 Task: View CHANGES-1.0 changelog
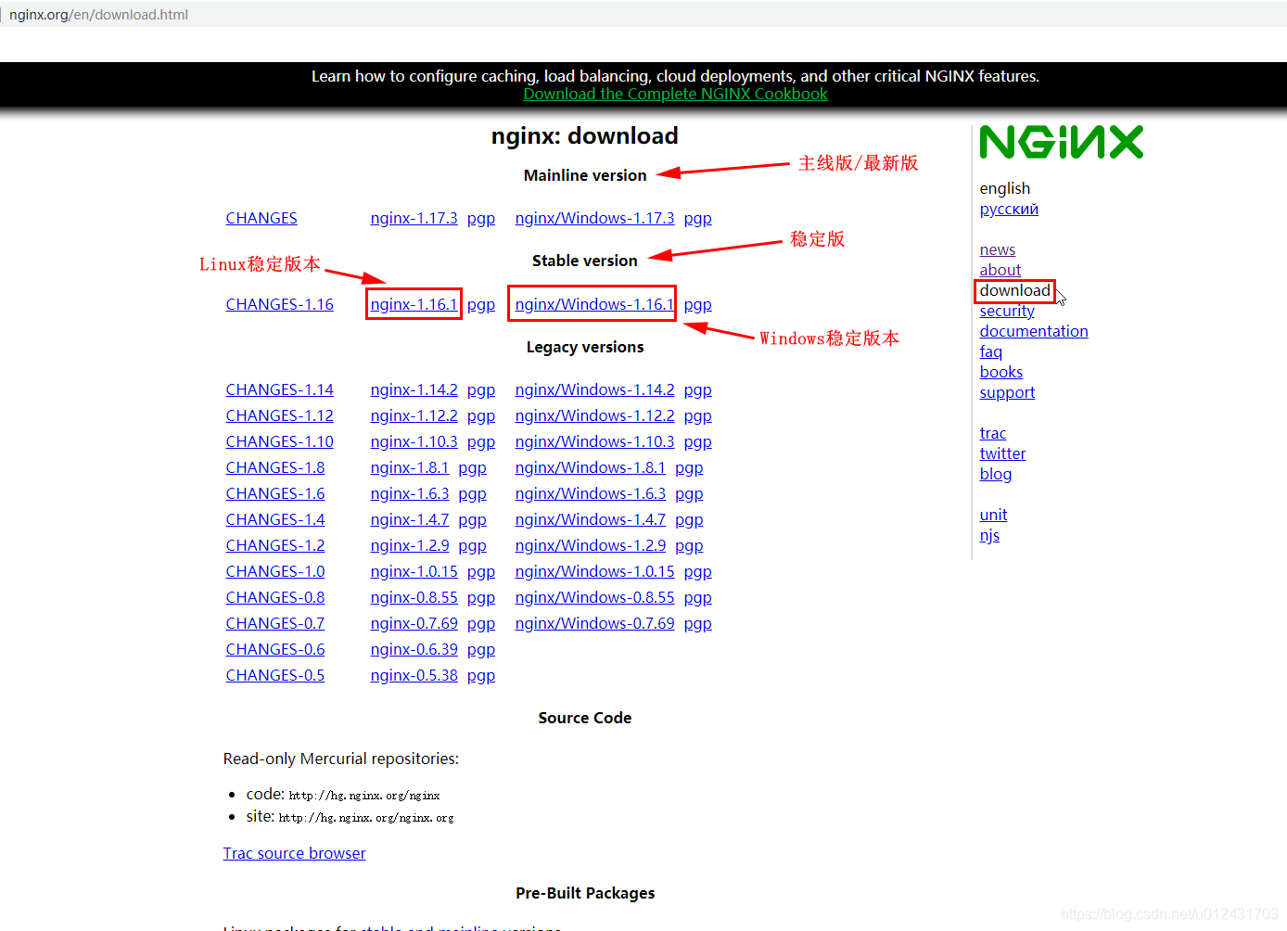coord(274,571)
